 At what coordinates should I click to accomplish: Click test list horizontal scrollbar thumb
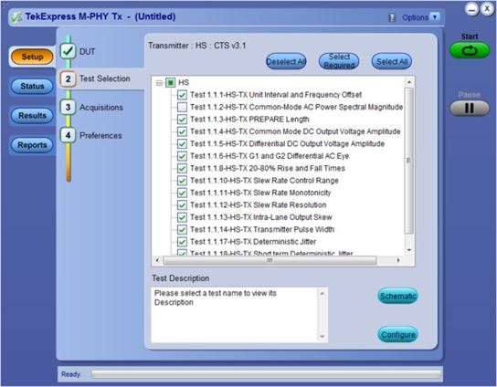tap(270, 260)
